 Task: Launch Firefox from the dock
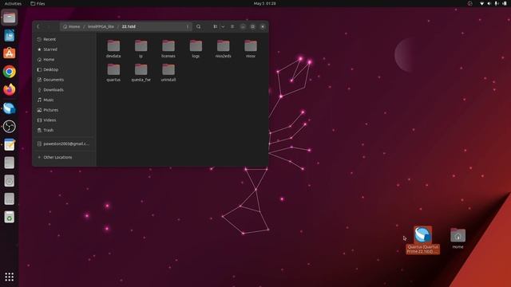pos(9,89)
